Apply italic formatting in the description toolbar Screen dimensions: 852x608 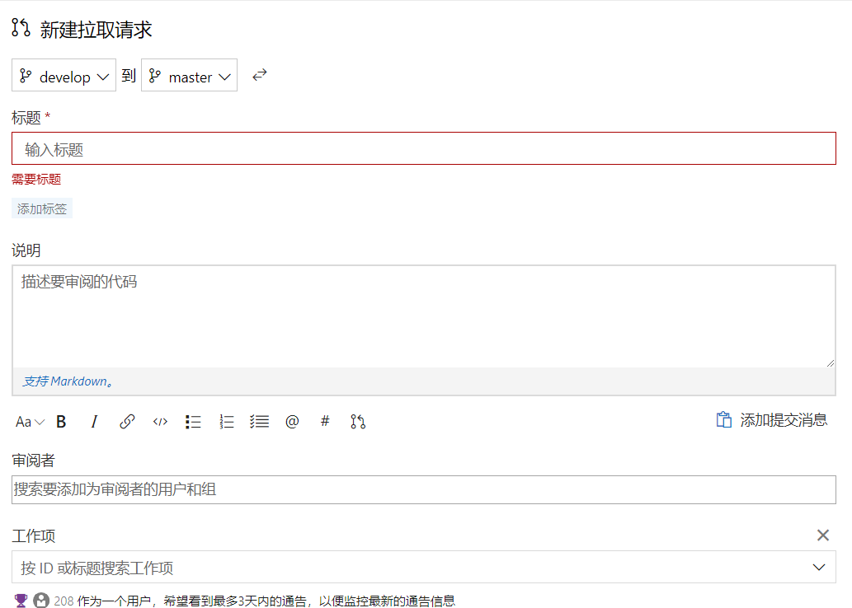(94, 421)
